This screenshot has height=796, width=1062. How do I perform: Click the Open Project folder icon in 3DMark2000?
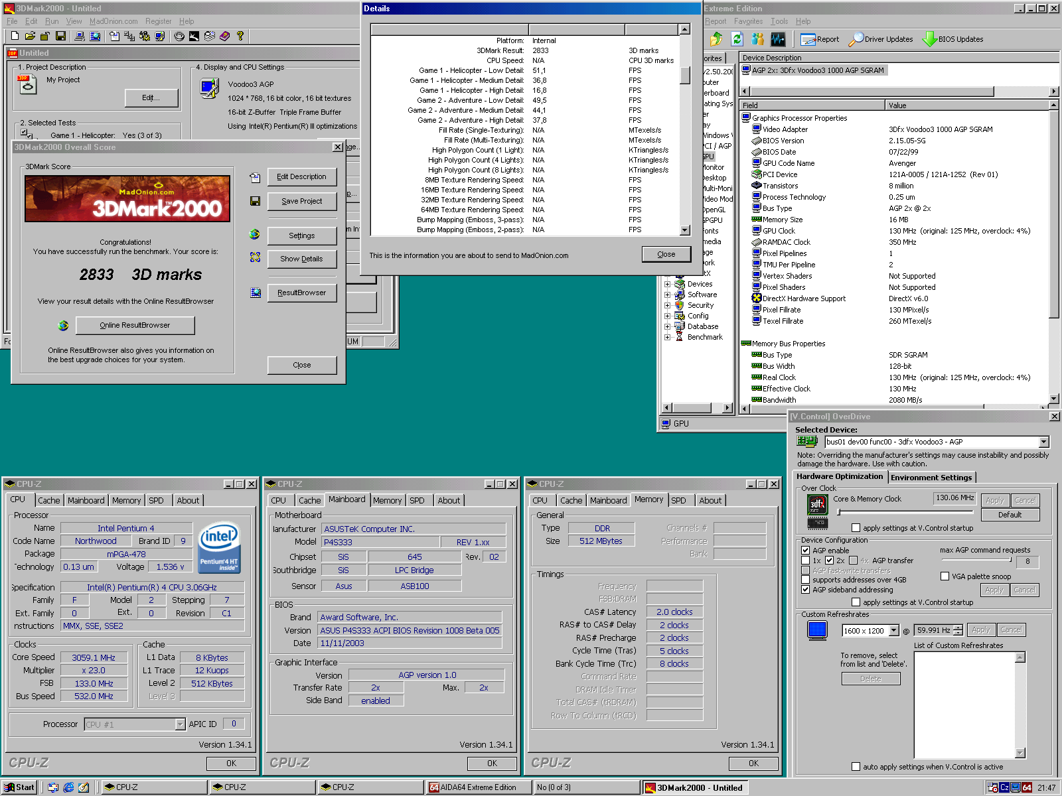pyautogui.click(x=30, y=36)
